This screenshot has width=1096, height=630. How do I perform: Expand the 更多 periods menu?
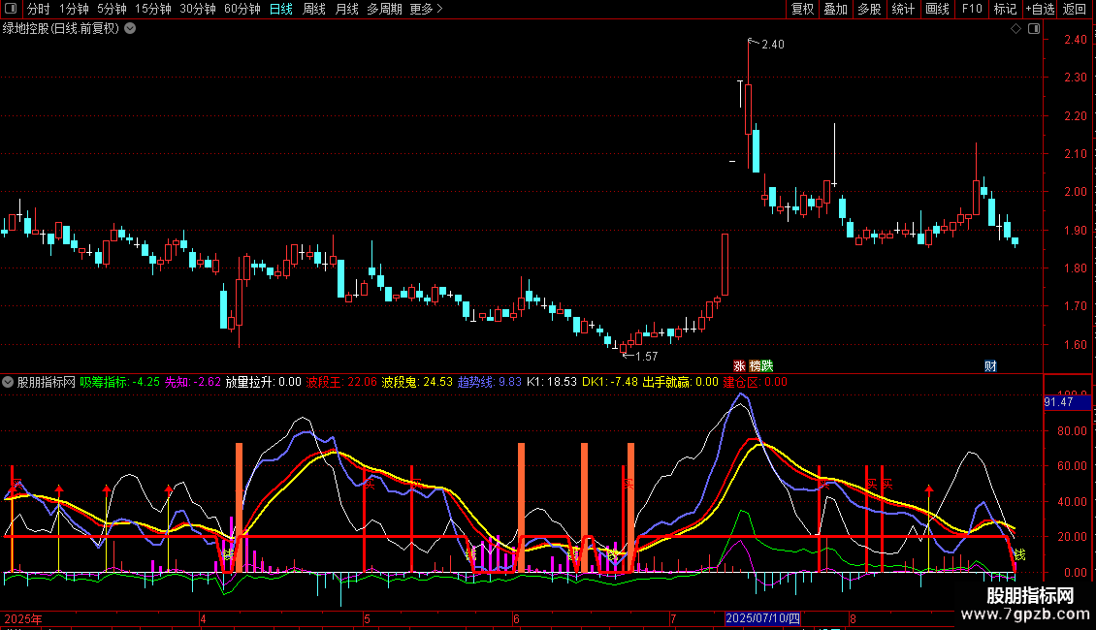pyautogui.click(x=426, y=9)
